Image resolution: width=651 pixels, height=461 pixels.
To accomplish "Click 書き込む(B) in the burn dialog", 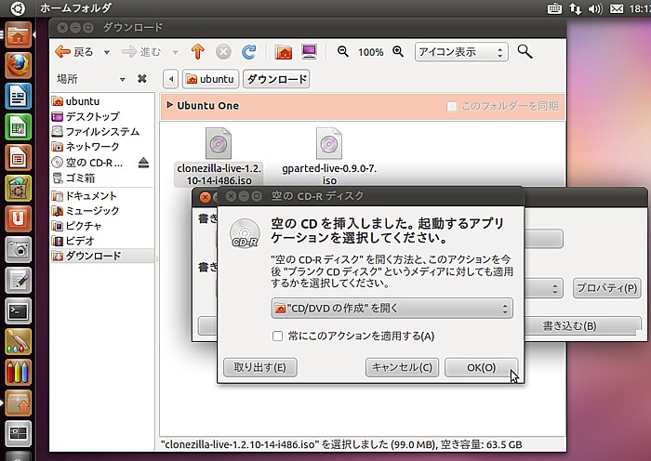I will [583, 326].
